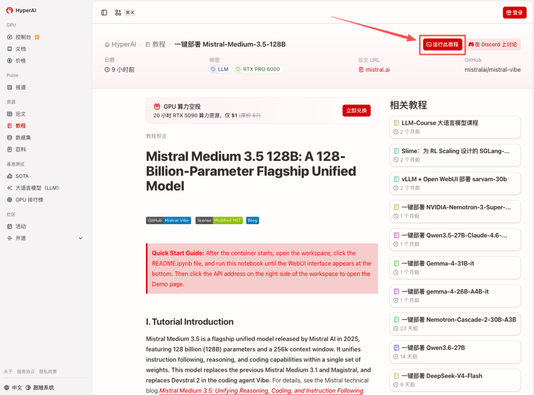
Task: Click the 关于 footer link
Action: click(x=8, y=371)
